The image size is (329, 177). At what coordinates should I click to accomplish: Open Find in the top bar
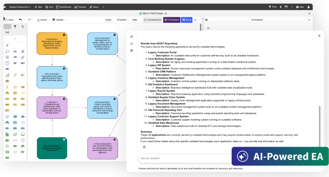pos(49,7)
